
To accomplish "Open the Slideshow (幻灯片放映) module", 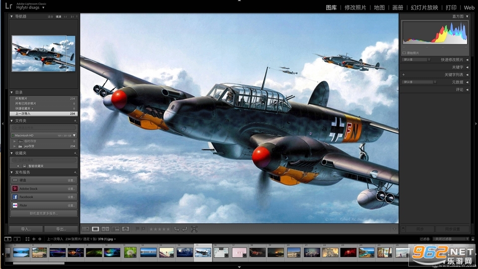I will click(x=424, y=7).
